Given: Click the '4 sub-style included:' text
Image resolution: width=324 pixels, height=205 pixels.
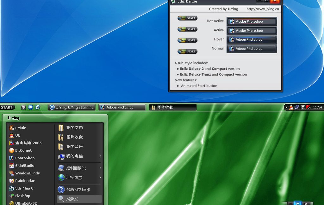Looking at the screenshot, I should click(x=191, y=63).
